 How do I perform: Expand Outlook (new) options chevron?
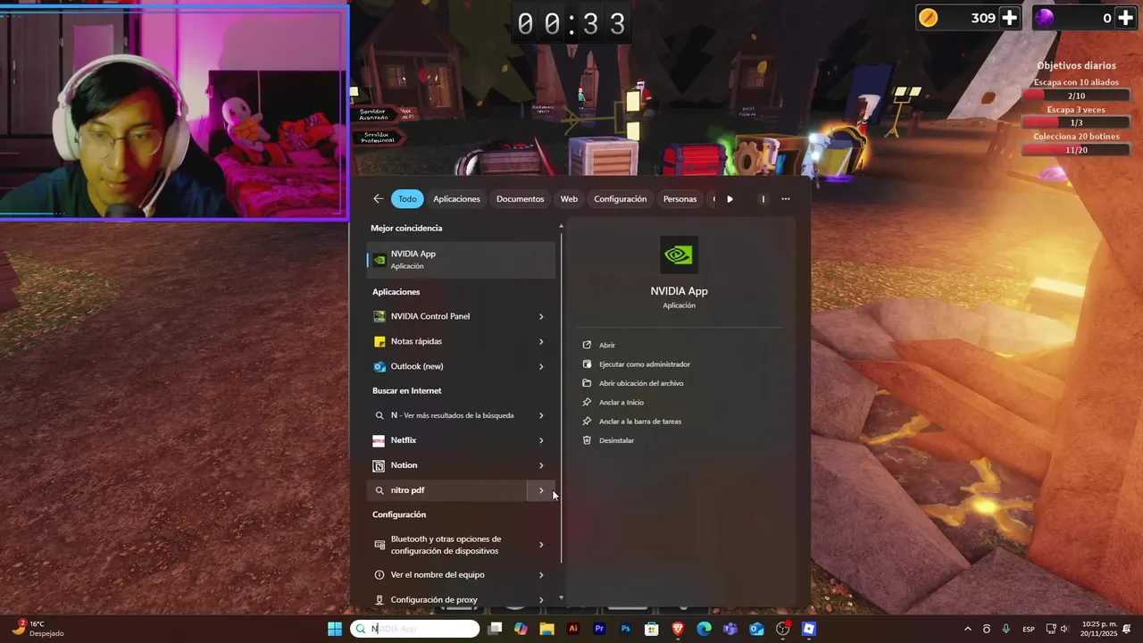tap(541, 366)
